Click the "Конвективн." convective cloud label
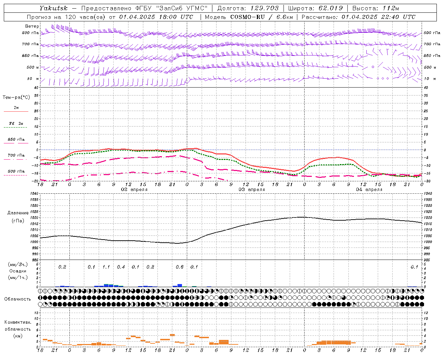The image size is (442, 353). coord(18,322)
